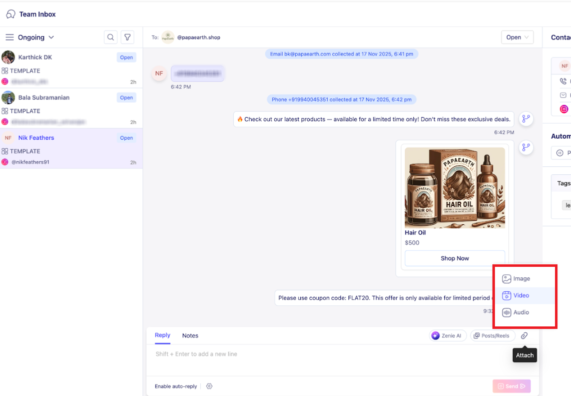Click flow icon next to latest products message
The image size is (571, 396).
click(526, 119)
